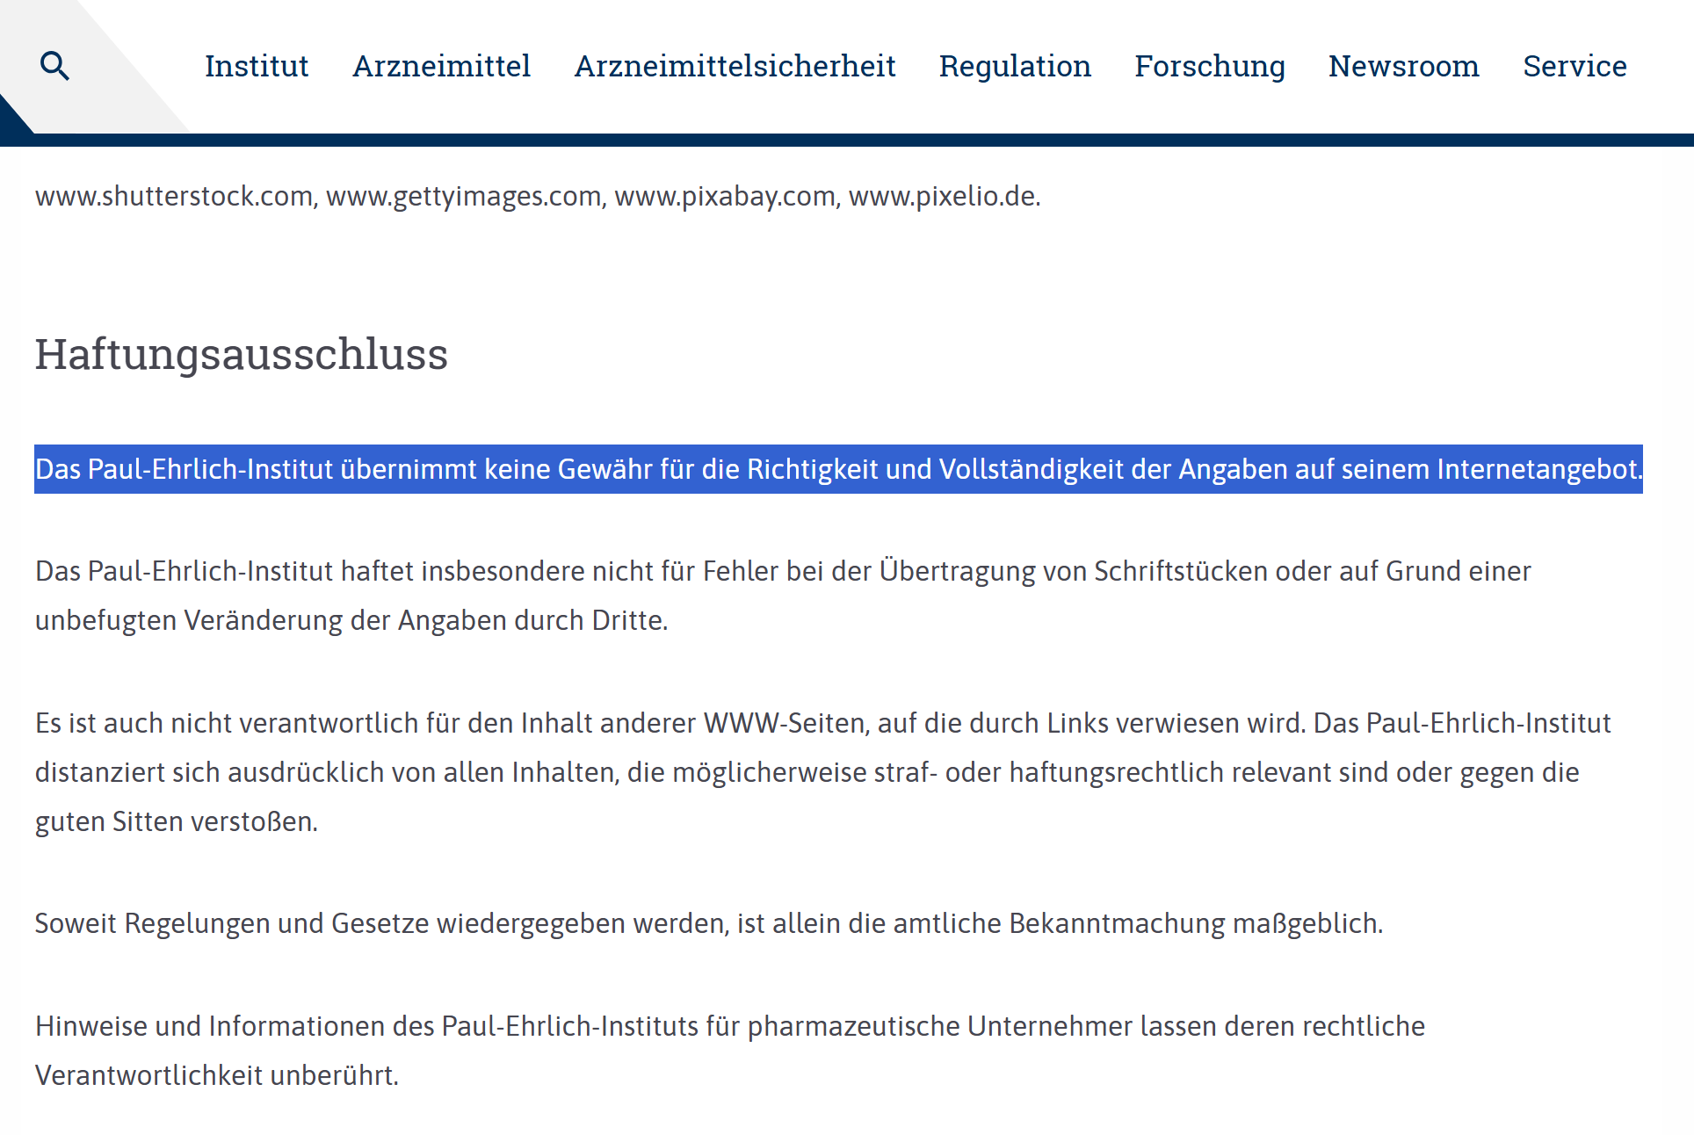Open the Regulation menu
The height and width of the screenshot is (1135, 1694).
point(1015,66)
